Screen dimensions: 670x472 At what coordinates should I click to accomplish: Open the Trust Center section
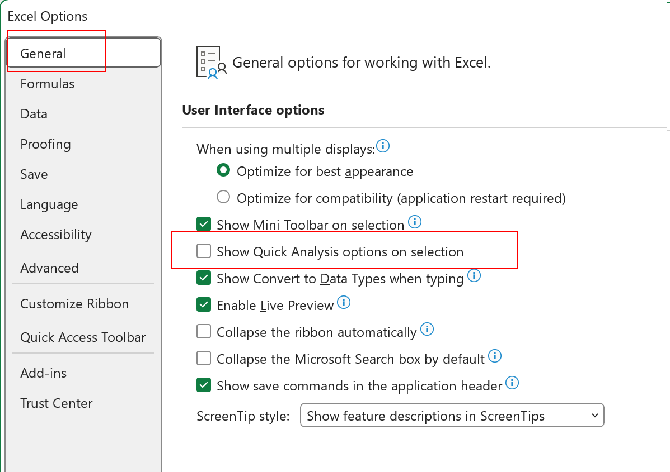click(x=57, y=403)
